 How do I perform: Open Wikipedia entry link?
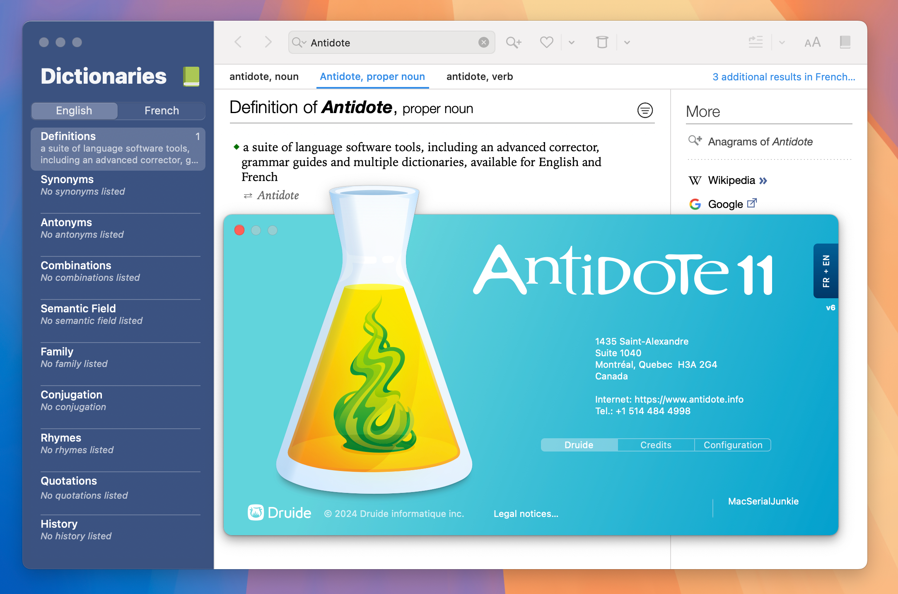click(737, 180)
